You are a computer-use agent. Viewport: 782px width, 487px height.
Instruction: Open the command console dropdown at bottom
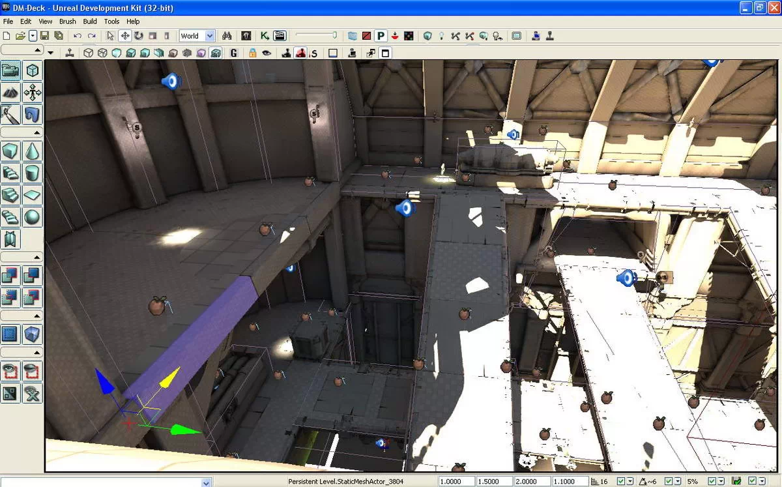coord(207,482)
